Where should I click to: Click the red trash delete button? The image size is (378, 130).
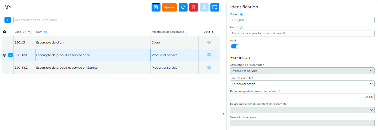194,7
